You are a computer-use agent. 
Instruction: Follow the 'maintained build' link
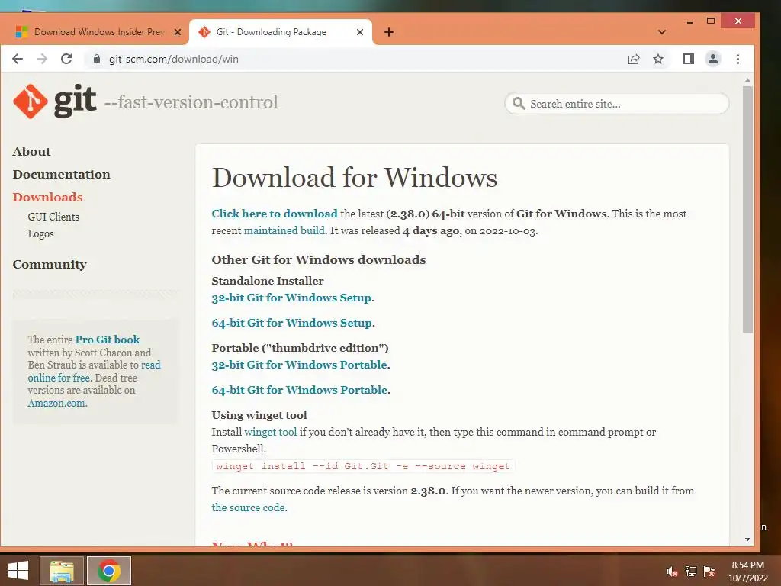point(284,230)
